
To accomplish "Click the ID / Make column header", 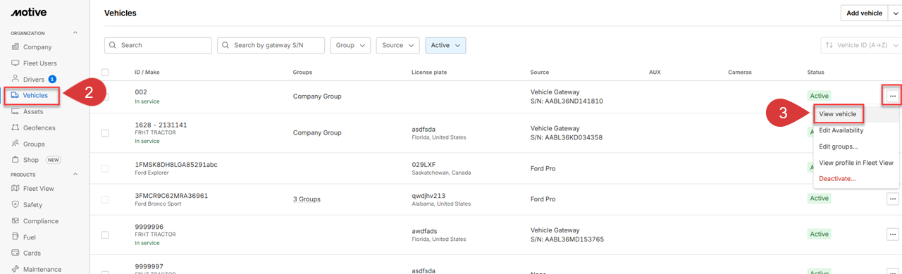I will [x=148, y=72].
